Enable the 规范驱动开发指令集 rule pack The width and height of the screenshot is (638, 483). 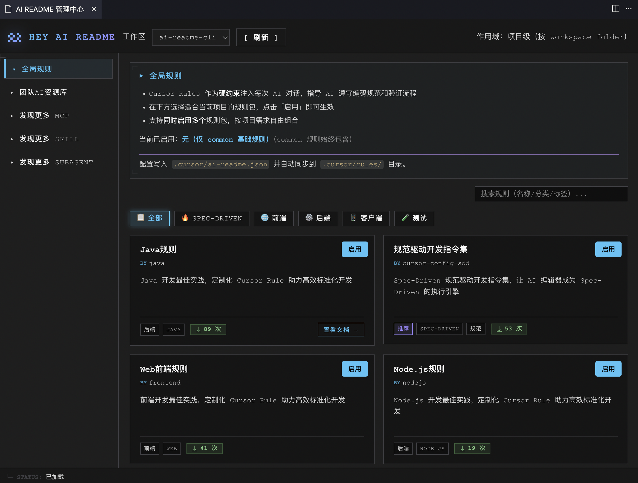click(608, 249)
